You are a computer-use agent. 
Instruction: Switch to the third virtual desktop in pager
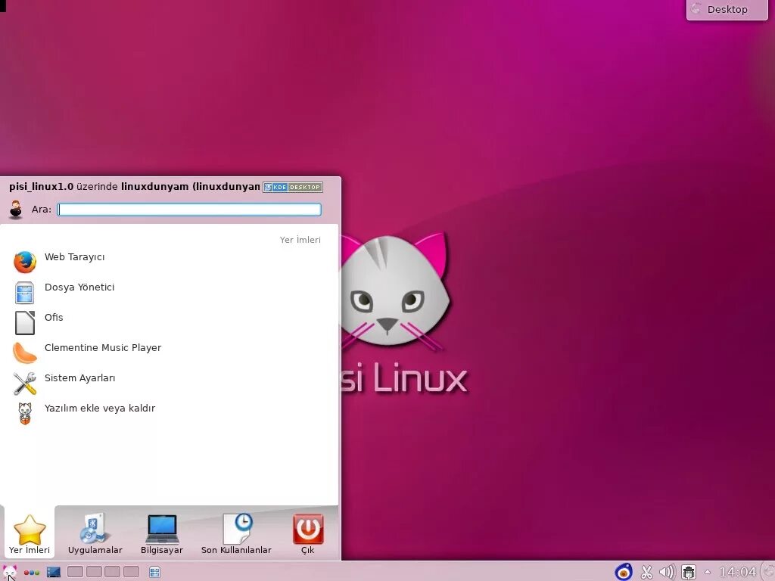(112, 572)
